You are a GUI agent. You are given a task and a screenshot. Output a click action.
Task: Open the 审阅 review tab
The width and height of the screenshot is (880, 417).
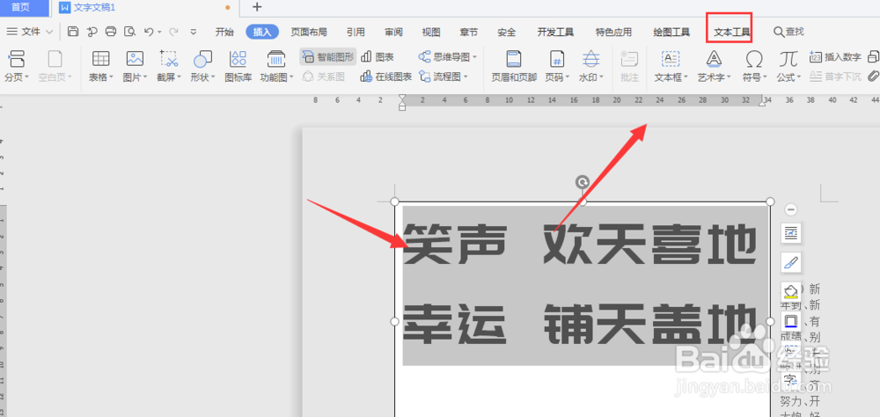[x=393, y=32]
